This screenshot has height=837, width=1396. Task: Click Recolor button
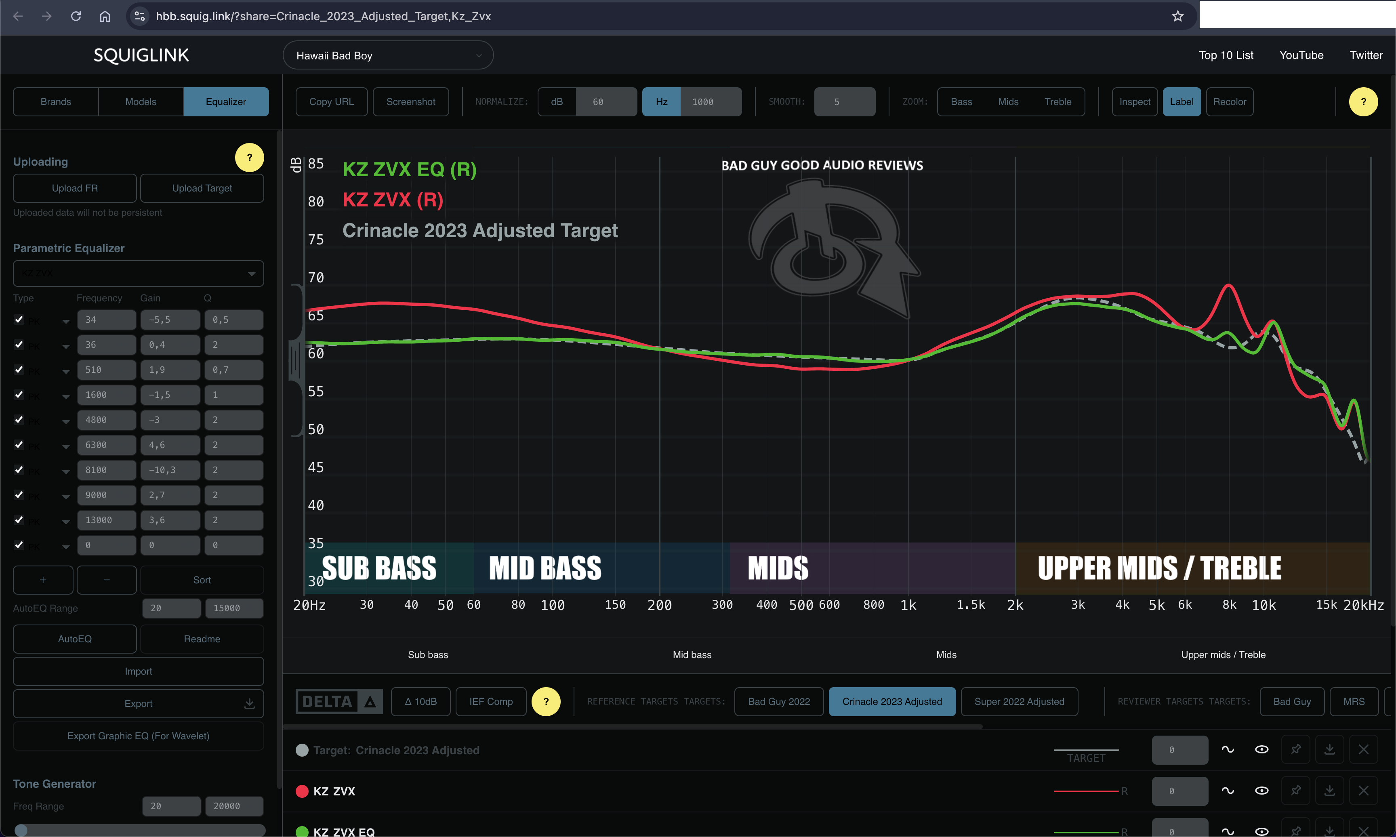tap(1230, 101)
